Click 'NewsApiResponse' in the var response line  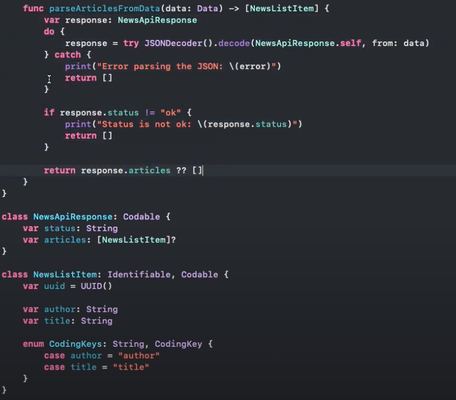[157, 20]
